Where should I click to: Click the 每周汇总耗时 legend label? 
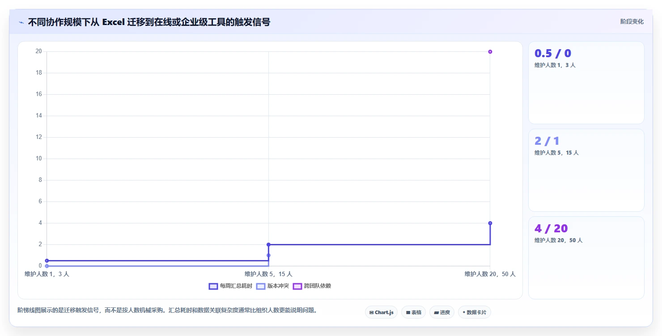point(236,286)
